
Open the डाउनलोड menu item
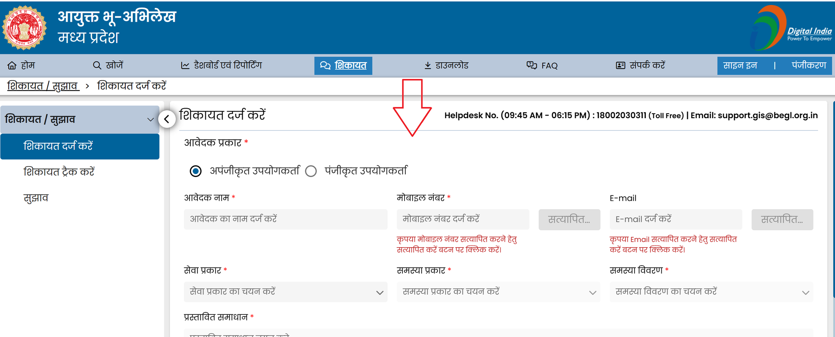pyautogui.click(x=446, y=66)
